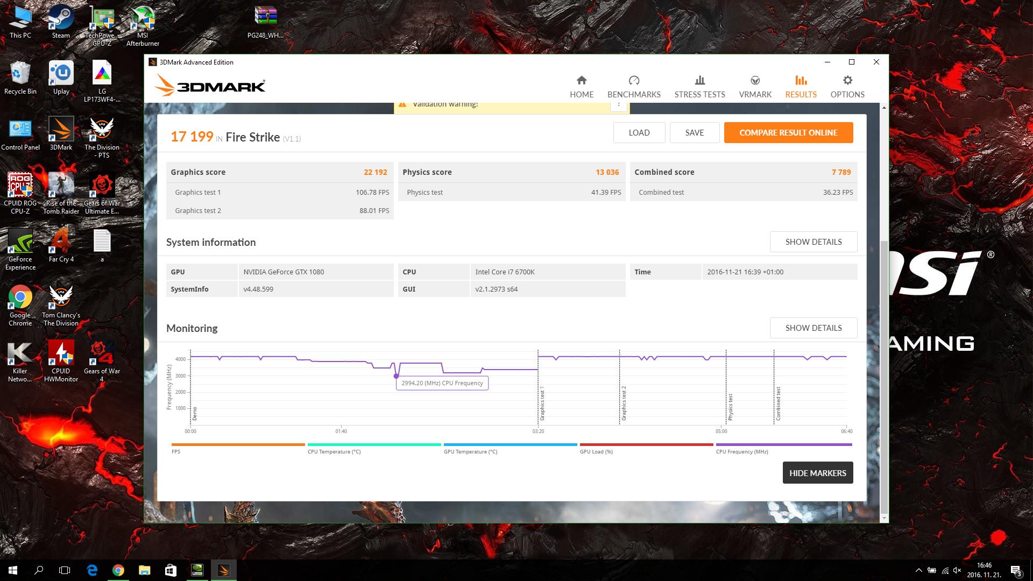The width and height of the screenshot is (1033, 581).
Task: Toggle the FPS legend color bar
Action: click(238, 445)
